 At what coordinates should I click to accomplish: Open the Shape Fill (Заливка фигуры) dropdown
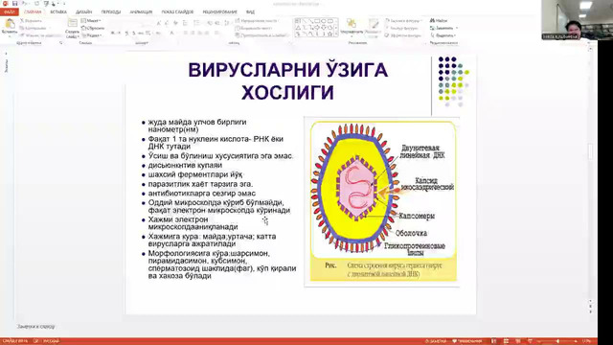point(403,21)
